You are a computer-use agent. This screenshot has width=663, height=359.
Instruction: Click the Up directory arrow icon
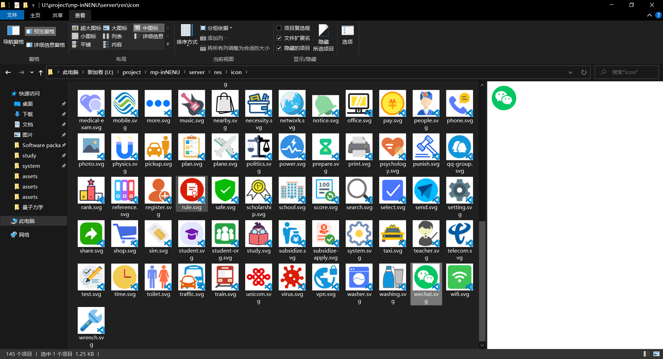point(41,72)
